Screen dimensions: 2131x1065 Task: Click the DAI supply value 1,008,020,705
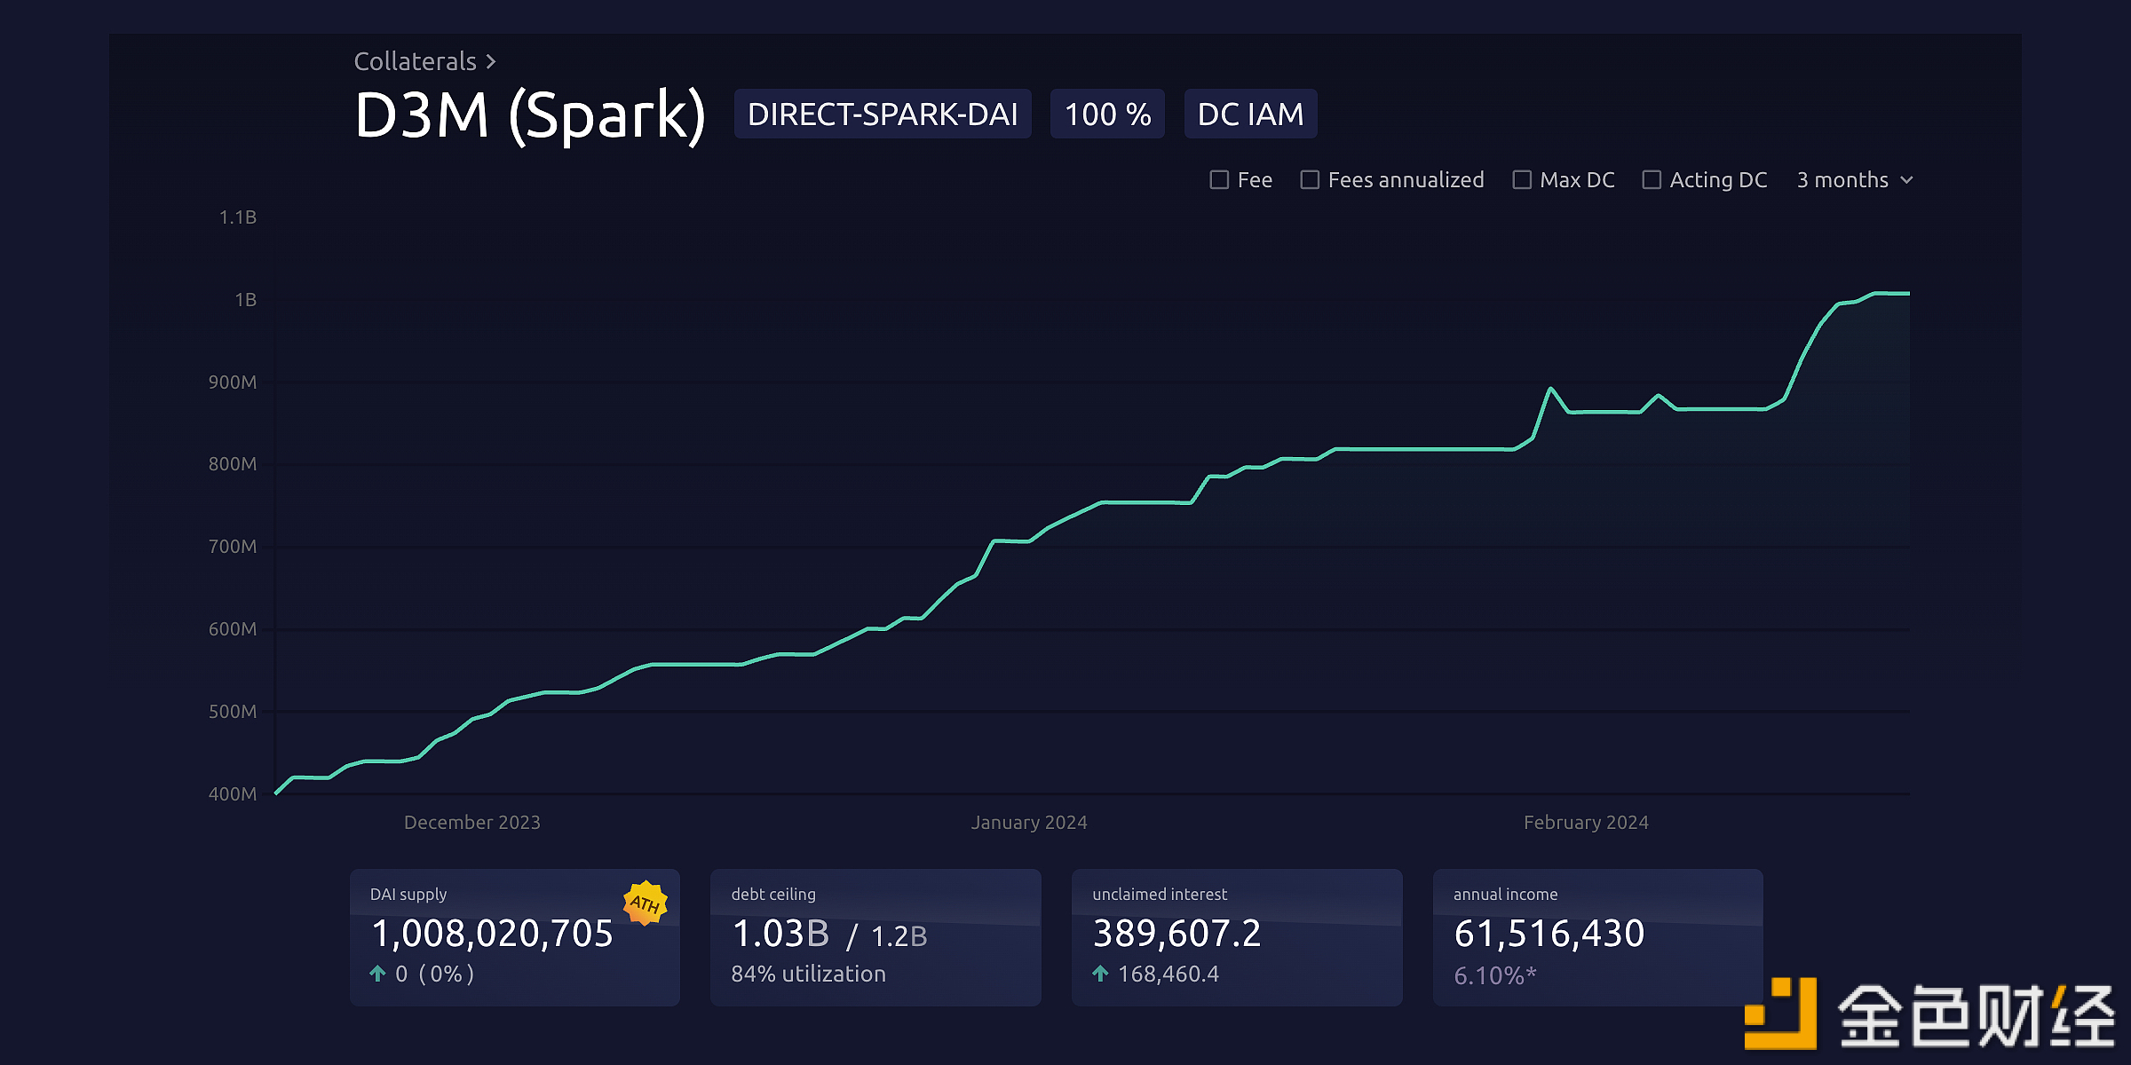492,934
